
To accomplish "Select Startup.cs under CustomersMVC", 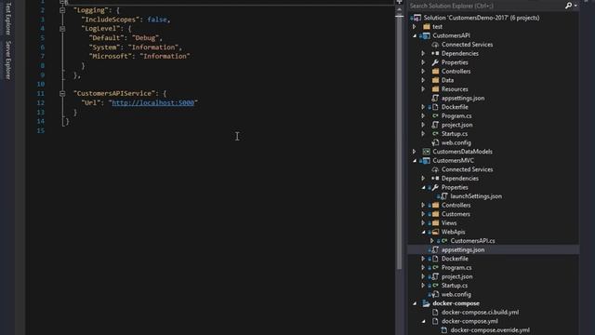I will (455, 286).
